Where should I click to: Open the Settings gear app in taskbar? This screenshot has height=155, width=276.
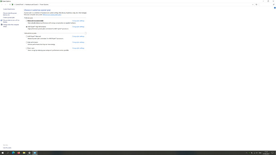[29, 153]
